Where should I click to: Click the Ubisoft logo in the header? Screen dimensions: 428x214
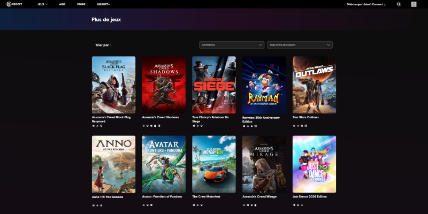coord(14,4)
